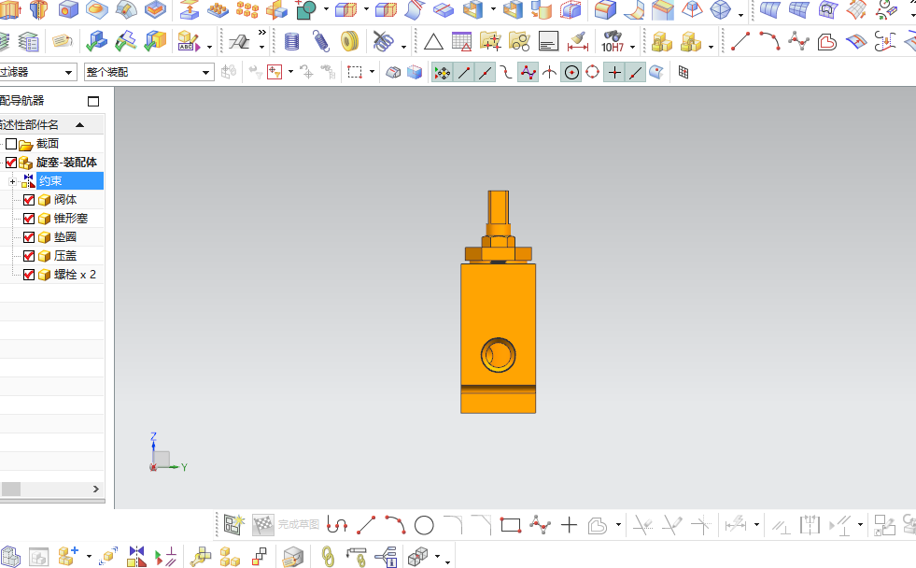This screenshot has height=568, width=916.
Task: Select the top toolbar arc tool
Action: click(769, 41)
